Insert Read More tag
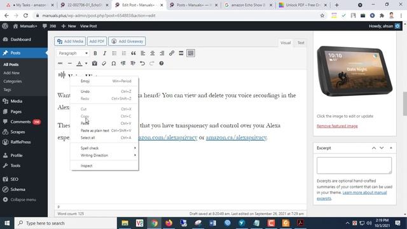407x229 pixels. point(181,53)
